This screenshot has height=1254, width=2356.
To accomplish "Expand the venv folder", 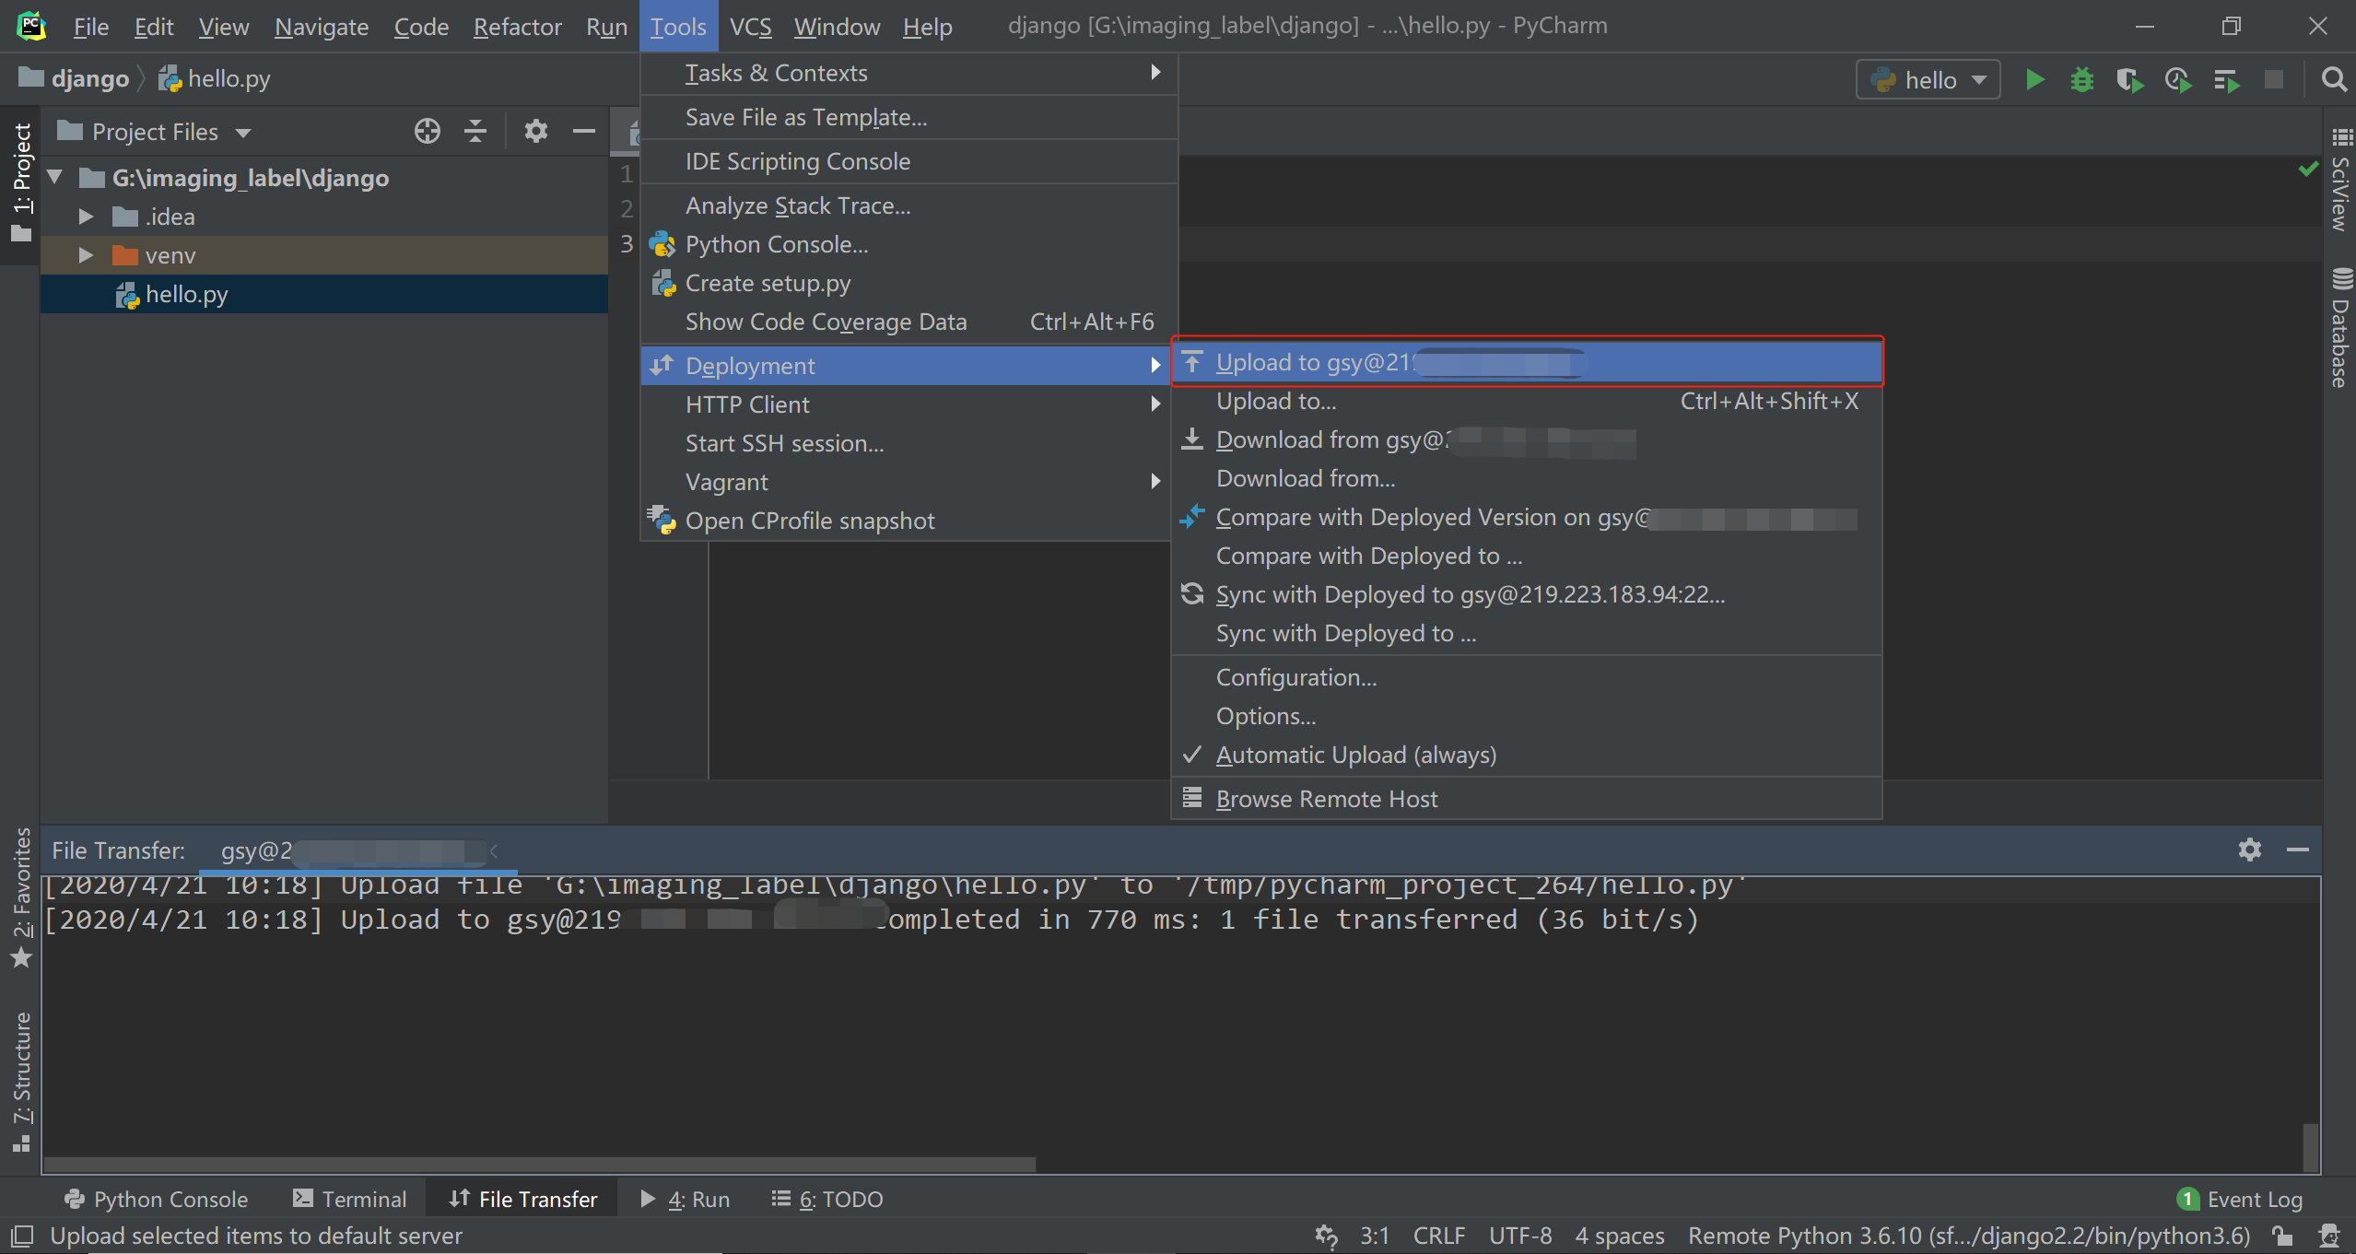I will (x=86, y=255).
